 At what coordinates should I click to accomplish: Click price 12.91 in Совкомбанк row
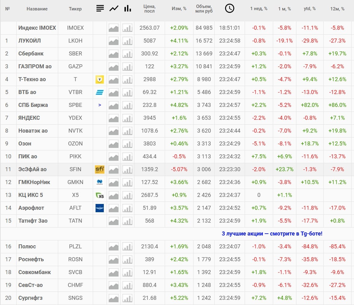[149, 272]
